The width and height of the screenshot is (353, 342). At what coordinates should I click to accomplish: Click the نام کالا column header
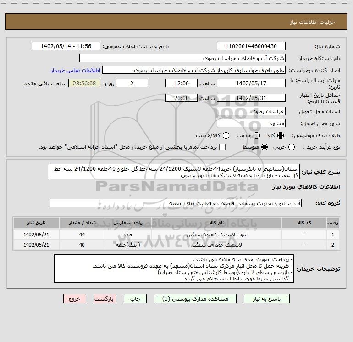point(216,223)
